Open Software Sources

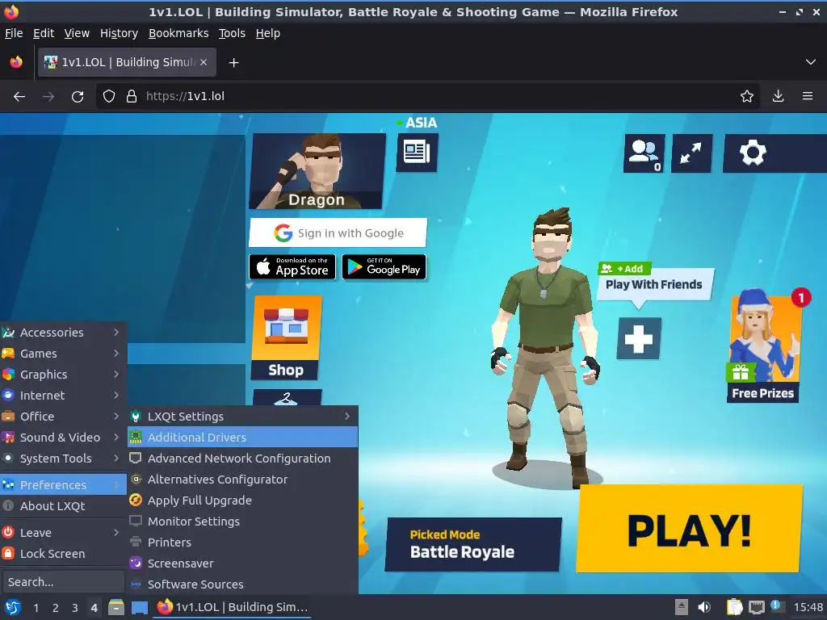(x=242, y=584)
